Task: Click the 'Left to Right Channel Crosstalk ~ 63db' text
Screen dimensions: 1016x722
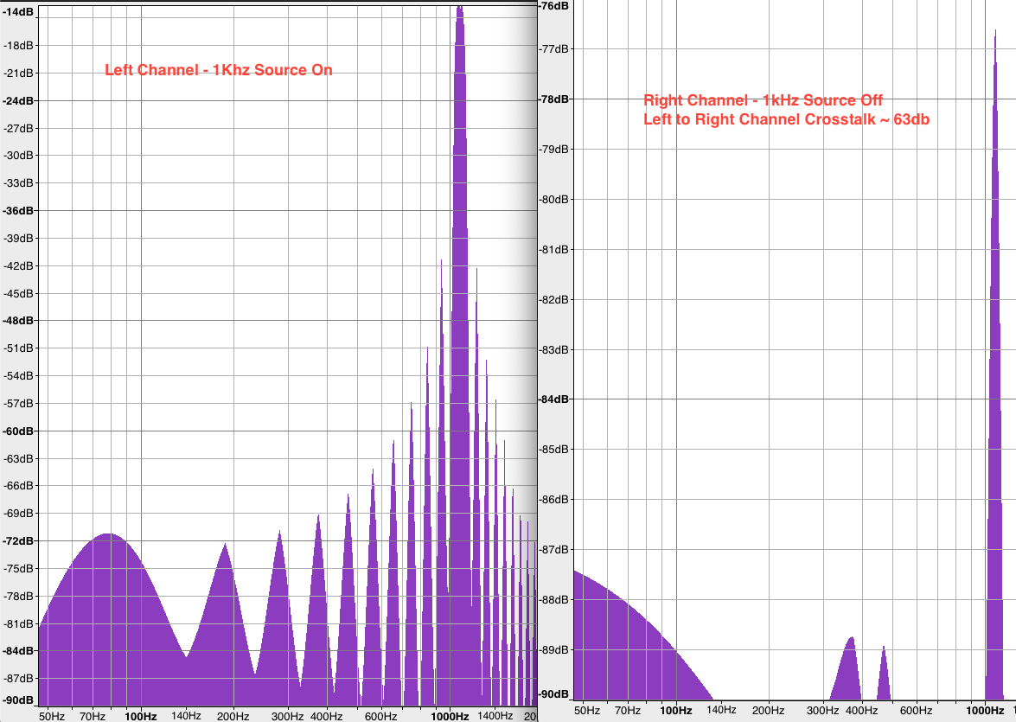Action: (x=786, y=119)
